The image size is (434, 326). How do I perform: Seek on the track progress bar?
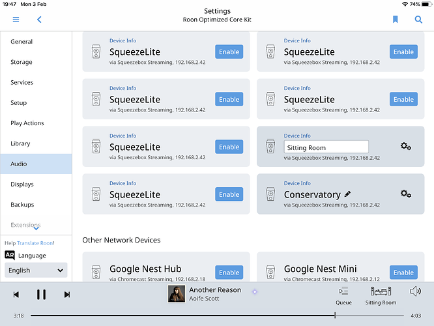(217, 315)
